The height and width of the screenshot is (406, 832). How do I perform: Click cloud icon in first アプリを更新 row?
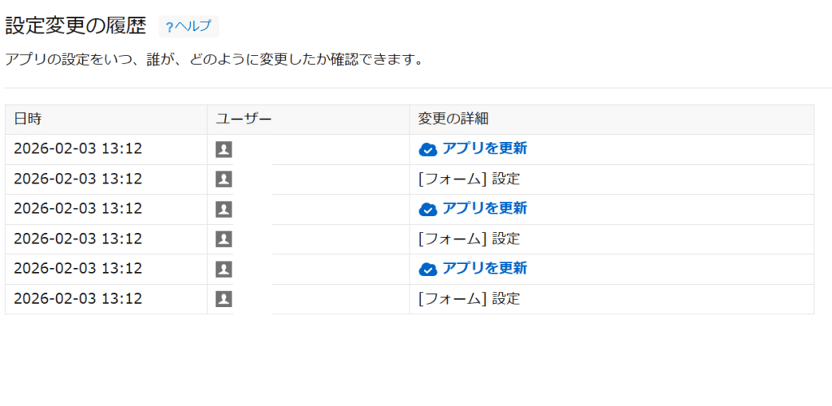point(427,149)
